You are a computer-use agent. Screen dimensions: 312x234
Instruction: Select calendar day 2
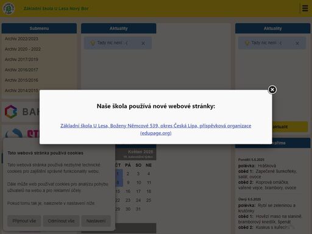[x=128, y=174]
